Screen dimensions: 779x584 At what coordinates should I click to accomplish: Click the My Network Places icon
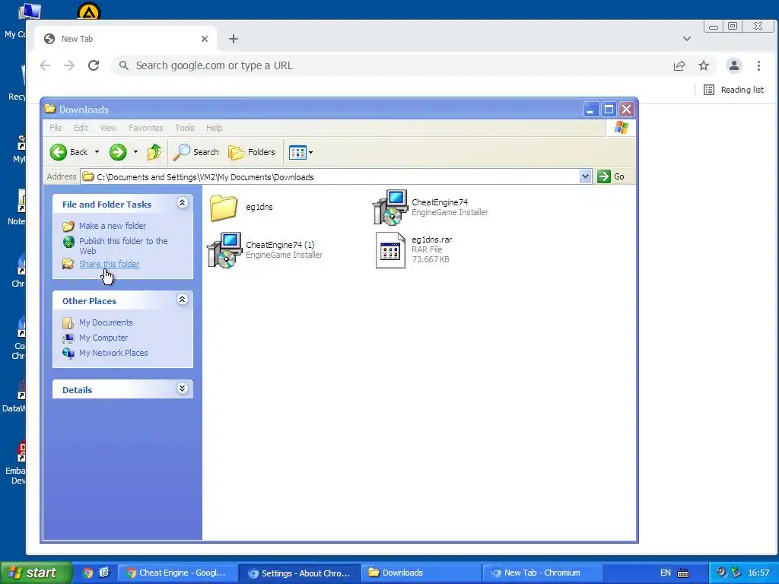coord(68,353)
